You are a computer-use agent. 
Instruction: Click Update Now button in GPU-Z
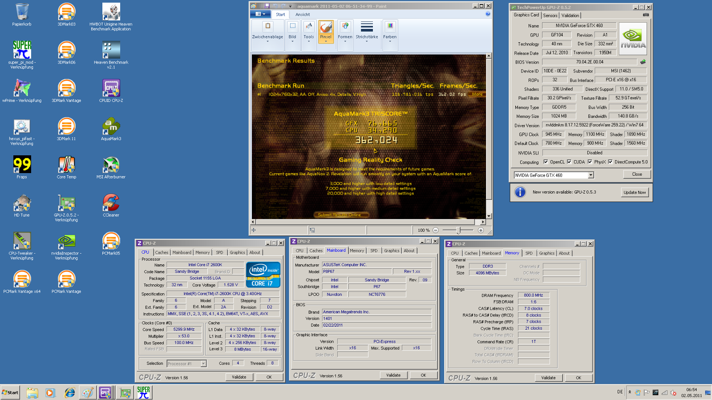pos(635,192)
